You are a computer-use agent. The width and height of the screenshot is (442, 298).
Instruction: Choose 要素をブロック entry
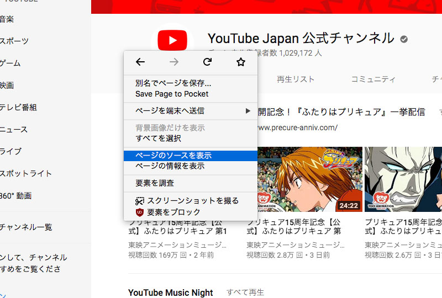click(x=190, y=212)
